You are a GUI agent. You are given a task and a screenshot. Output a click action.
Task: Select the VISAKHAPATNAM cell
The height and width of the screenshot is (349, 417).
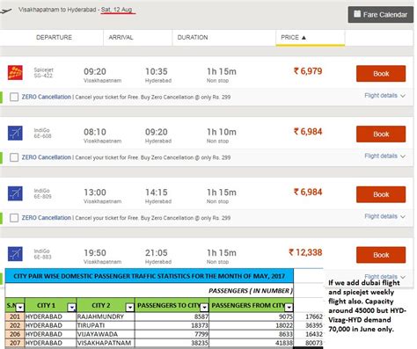(x=106, y=343)
